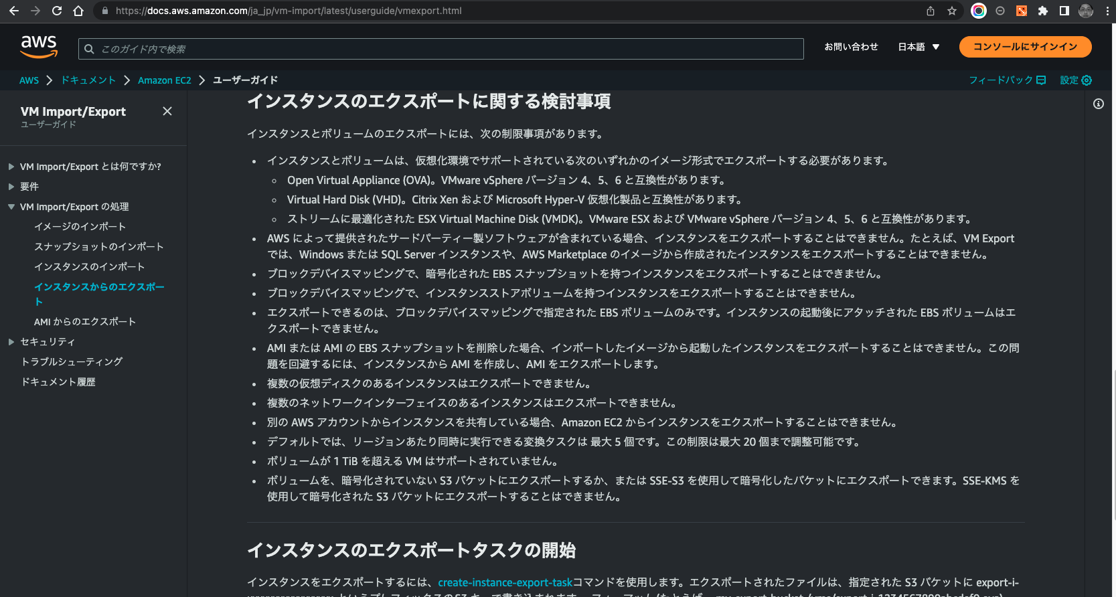The height and width of the screenshot is (597, 1116).
Task: Open the 設定 link
Action: [1069, 80]
